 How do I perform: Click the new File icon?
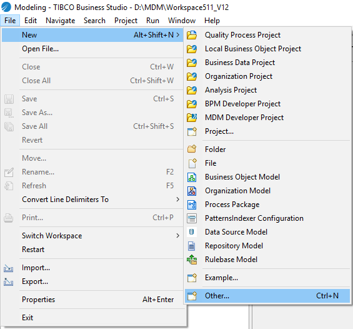(x=192, y=163)
